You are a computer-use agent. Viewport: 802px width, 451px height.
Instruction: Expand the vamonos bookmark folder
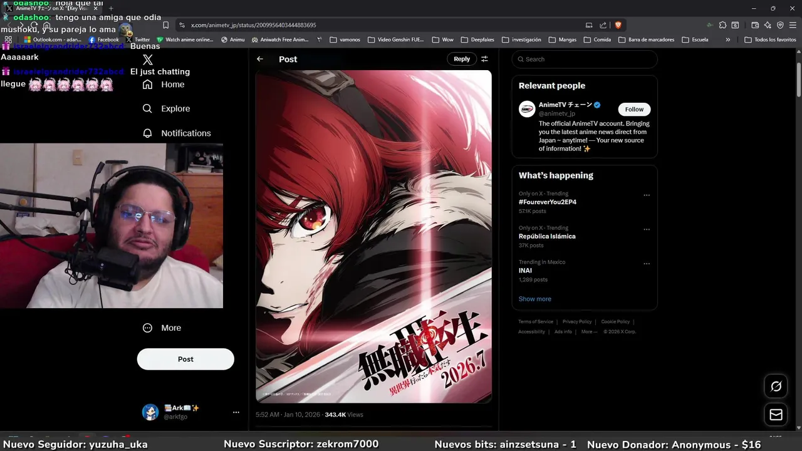(x=345, y=39)
